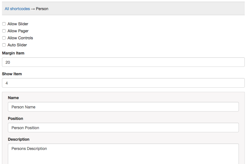Click inside the Description textarea
247x164 pixels.
(x=123, y=154)
